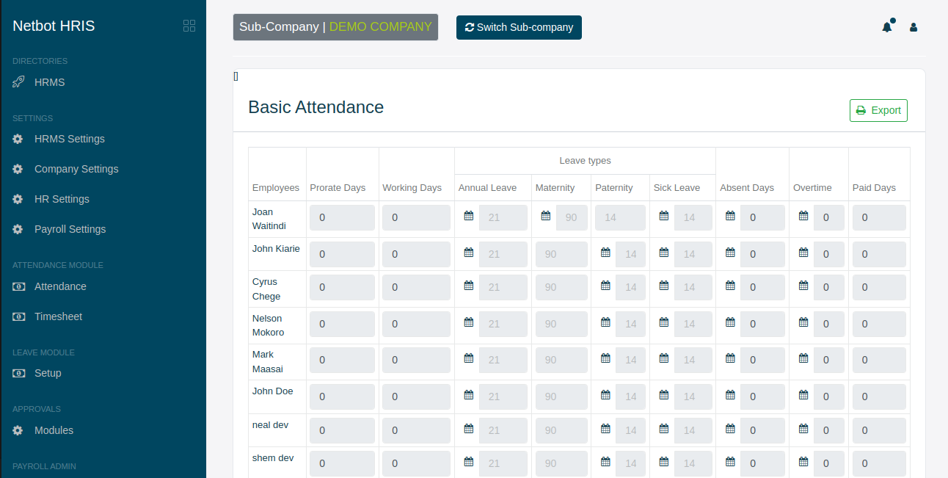Click the Netbot HRIS logo link

coord(54,26)
